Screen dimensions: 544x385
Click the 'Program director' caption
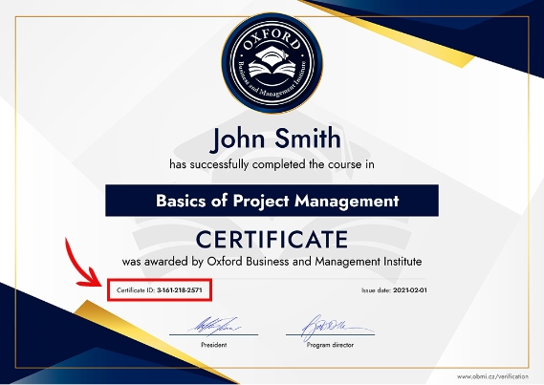tap(330, 345)
